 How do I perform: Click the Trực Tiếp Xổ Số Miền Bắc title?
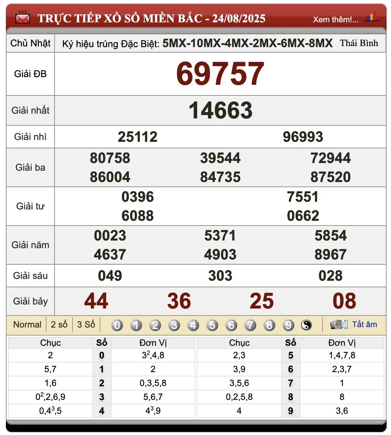coord(152,18)
